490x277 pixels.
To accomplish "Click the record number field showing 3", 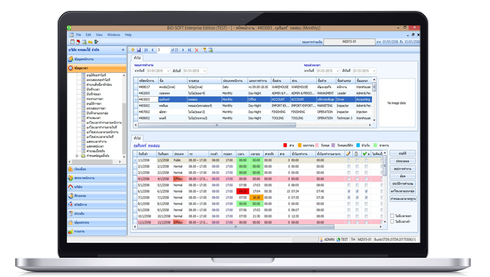I will (x=163, y=50).
